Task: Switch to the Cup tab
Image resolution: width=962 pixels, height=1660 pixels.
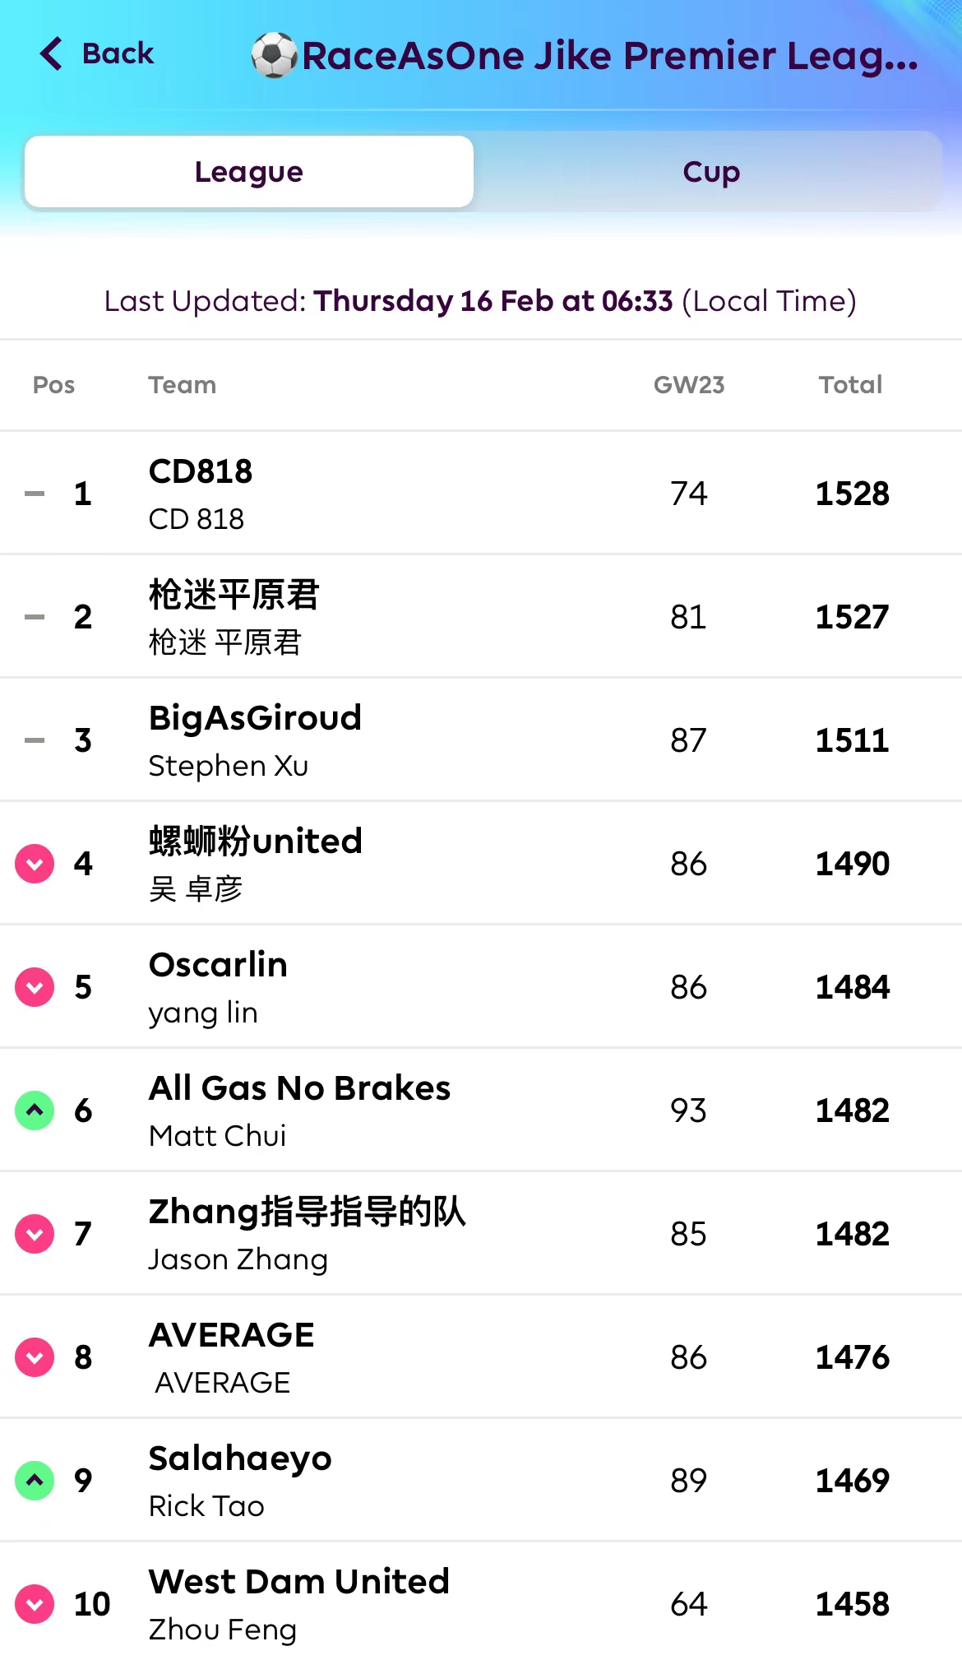Action: [711, 172]
